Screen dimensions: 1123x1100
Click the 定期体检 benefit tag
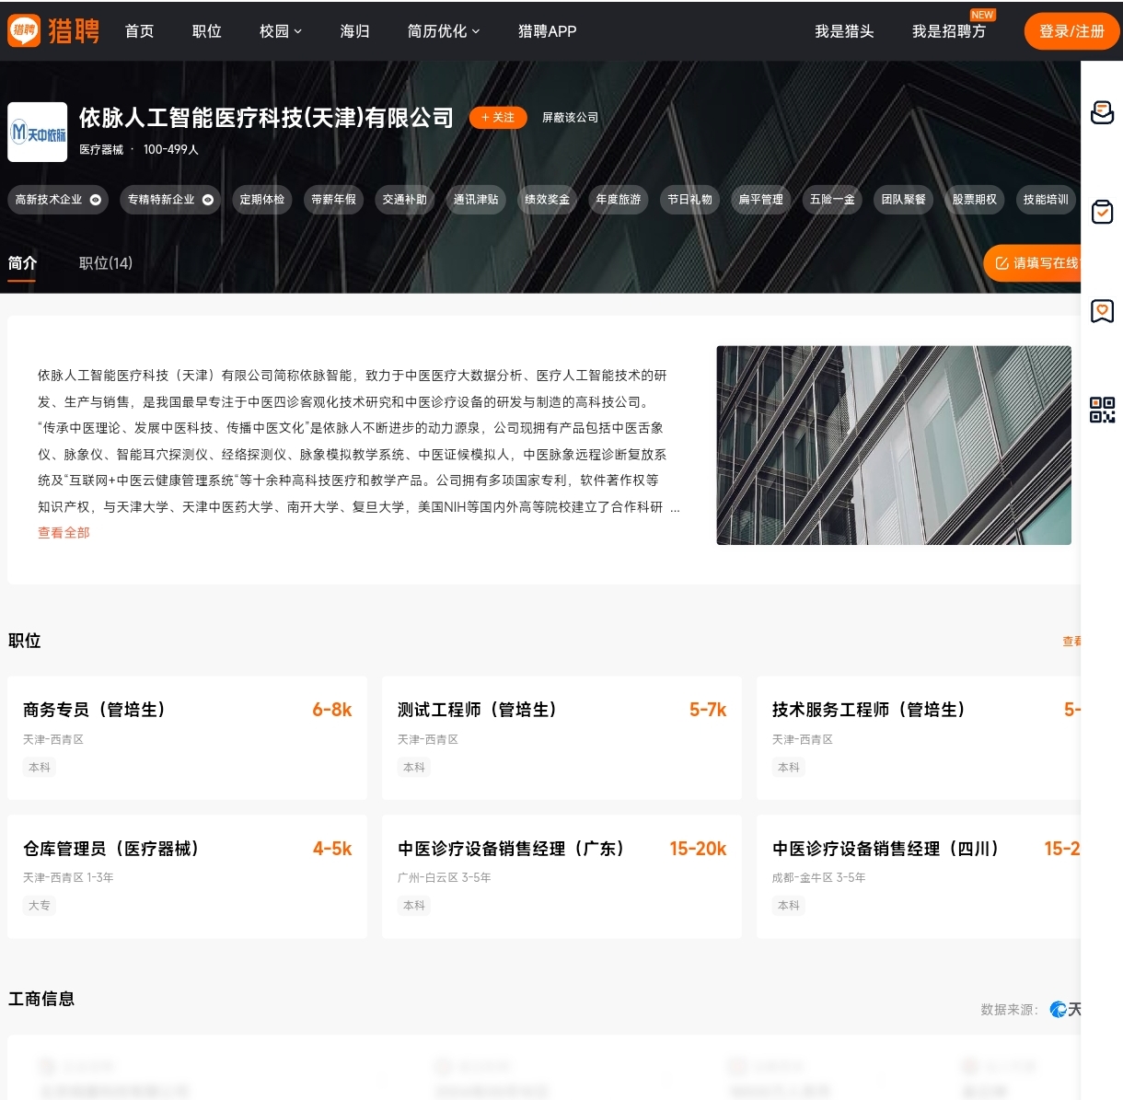(262, 200)
